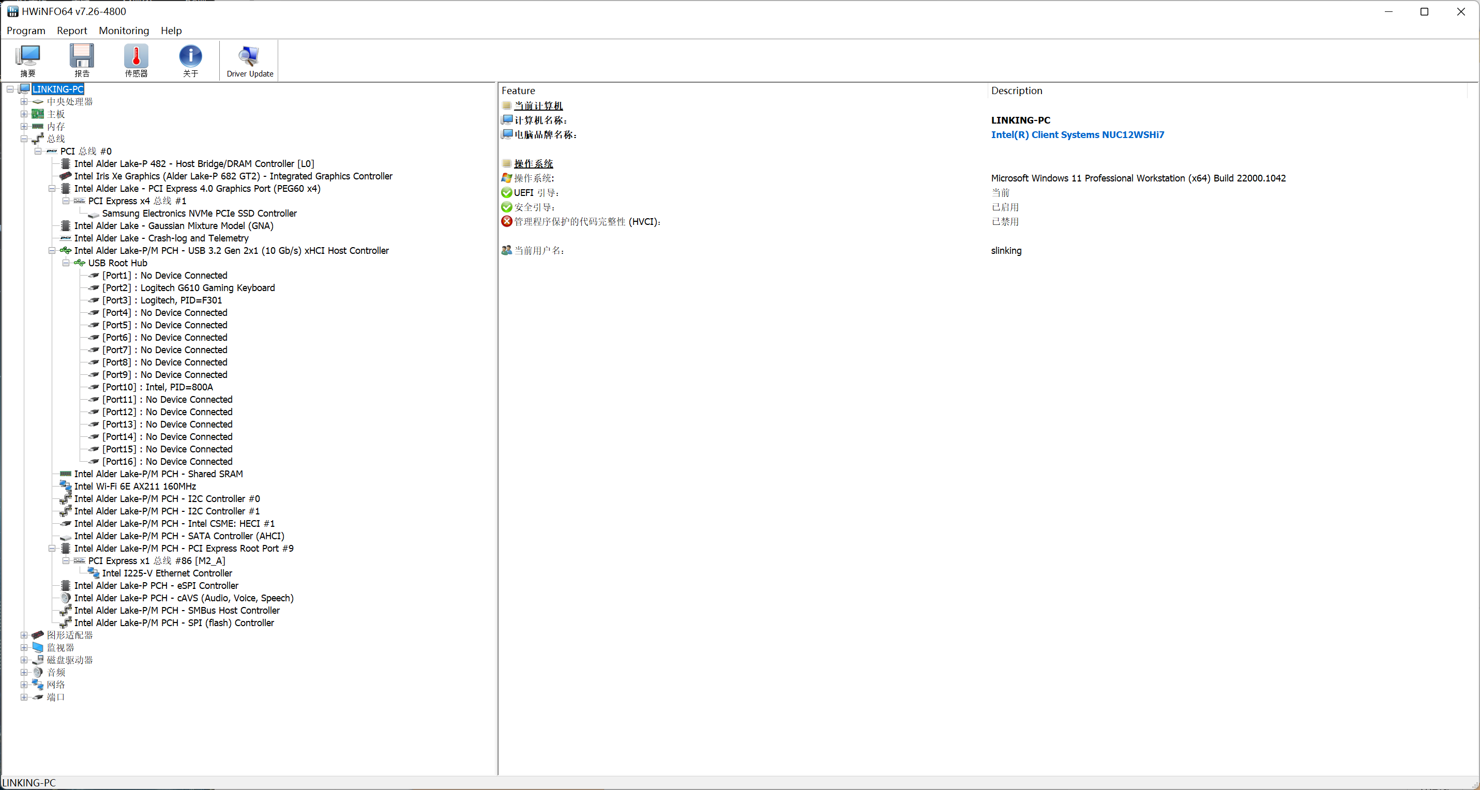Click the Report (报告) floppy disk icon
Screen dimensions: 1480x790
pos(82,60)
